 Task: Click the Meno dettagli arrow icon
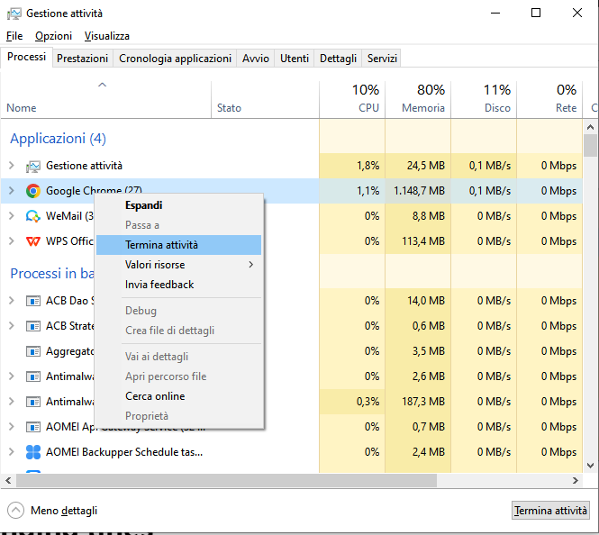pyautogui.click(x=15, y=511)
